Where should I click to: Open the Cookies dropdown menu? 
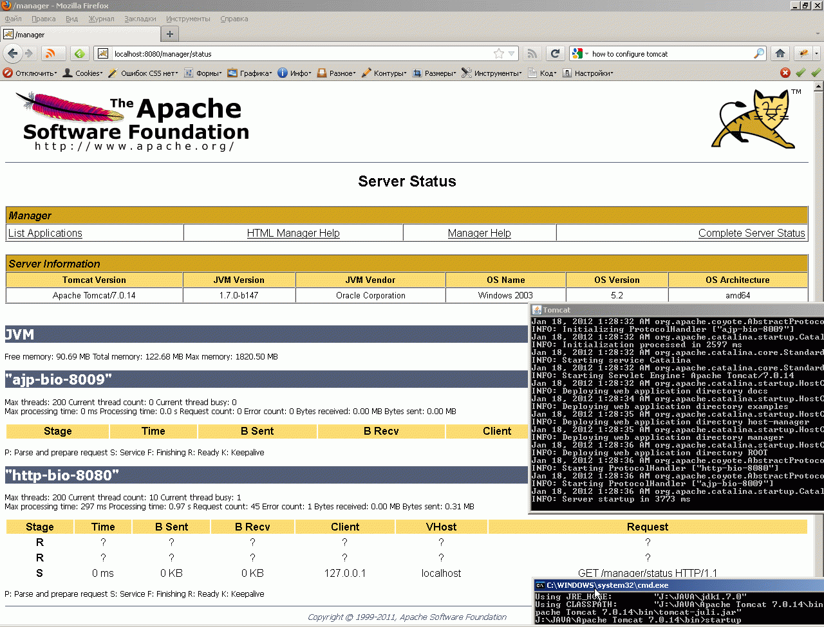(x=82, y=73)
